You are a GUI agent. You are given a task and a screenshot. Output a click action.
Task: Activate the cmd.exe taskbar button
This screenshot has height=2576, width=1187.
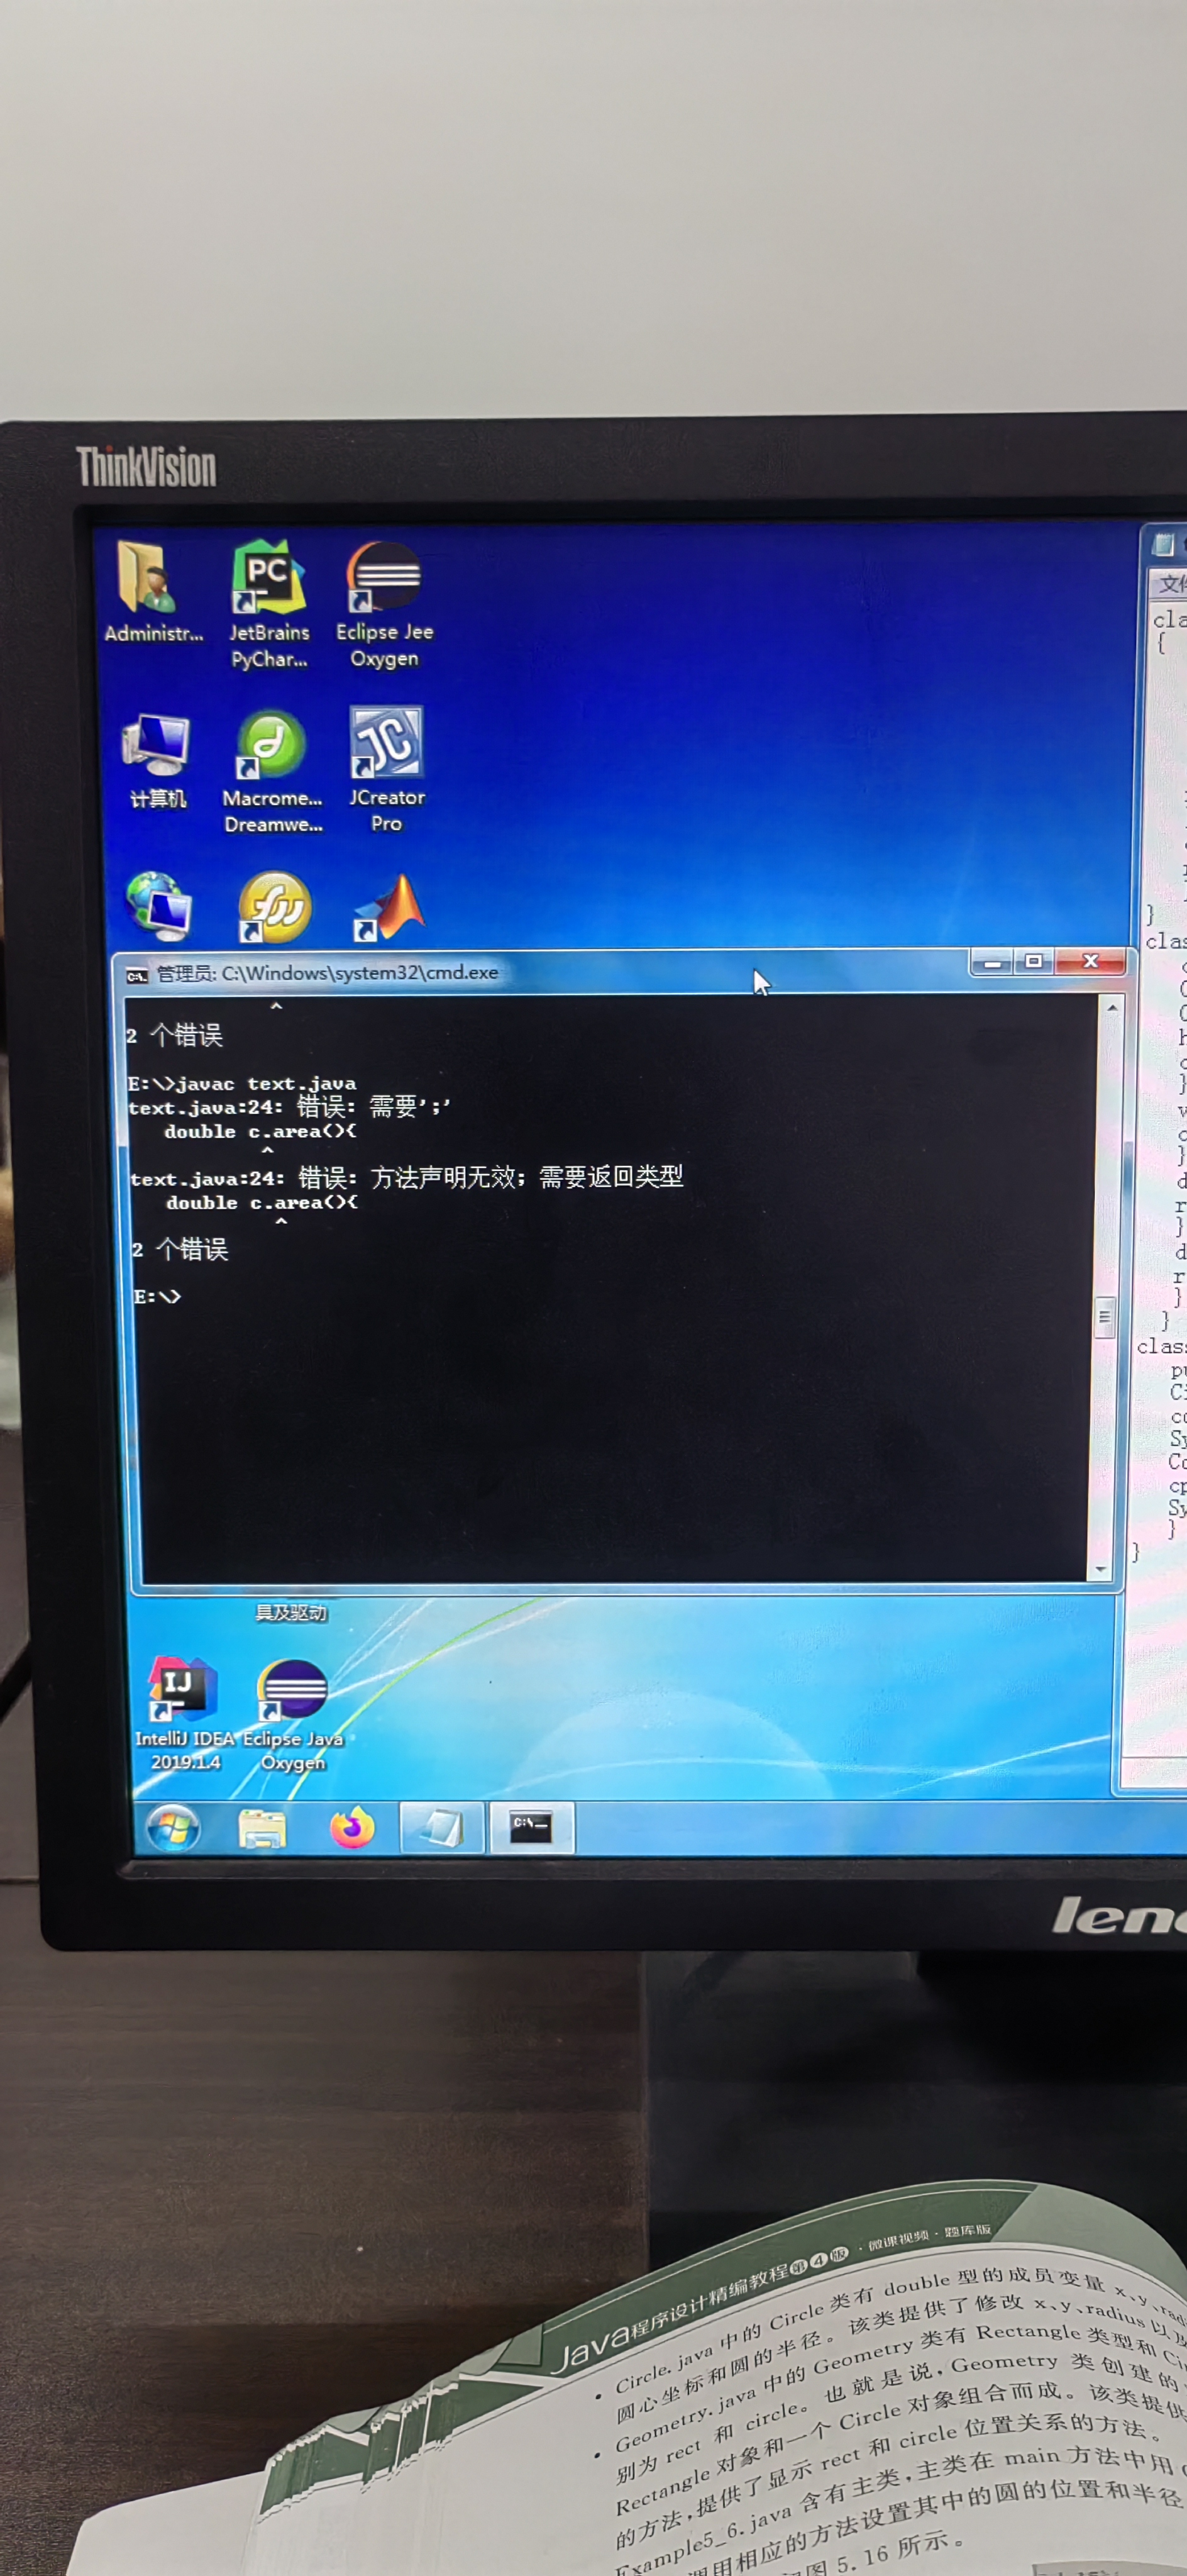point(530,1827)
